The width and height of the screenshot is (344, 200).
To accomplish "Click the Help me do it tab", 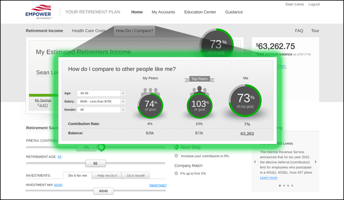I will [107, 176].
